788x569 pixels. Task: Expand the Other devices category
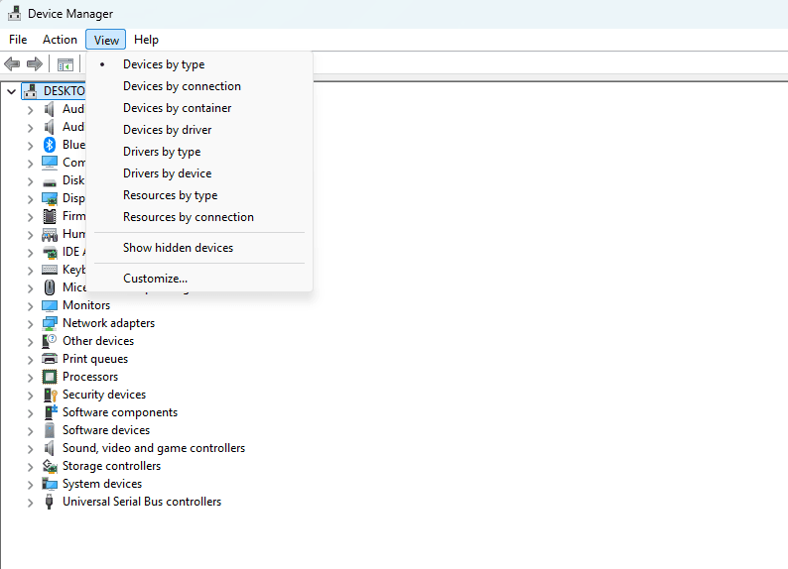[x=30, y=342]
